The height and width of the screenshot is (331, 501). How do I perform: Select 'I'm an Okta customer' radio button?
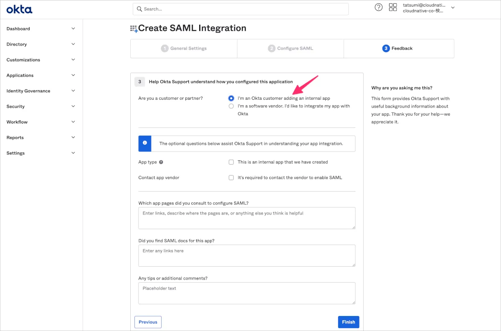click(231, 99)
